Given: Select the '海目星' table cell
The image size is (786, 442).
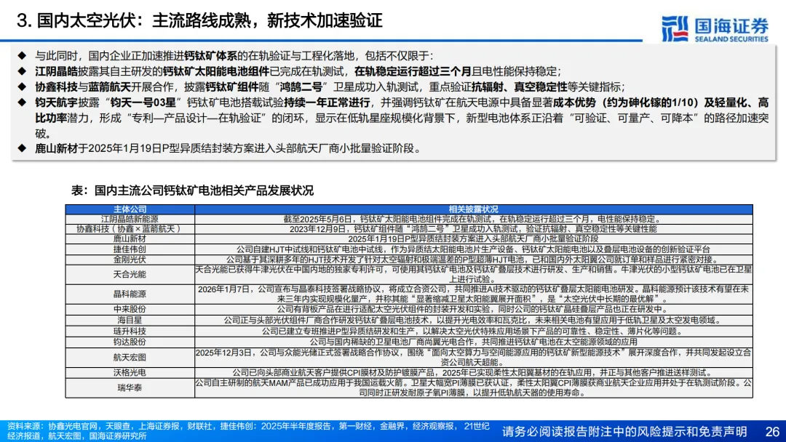Looking at the screenshot, I should coord(130,321).
